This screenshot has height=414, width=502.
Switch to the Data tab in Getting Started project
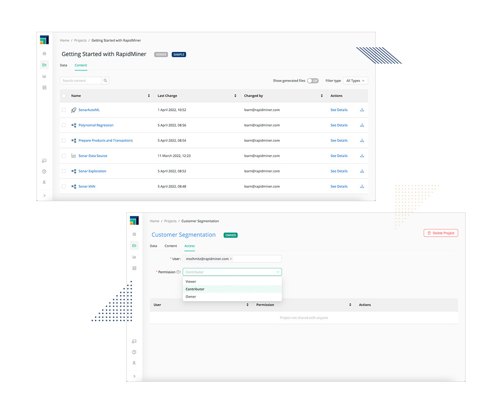(64, 65)
